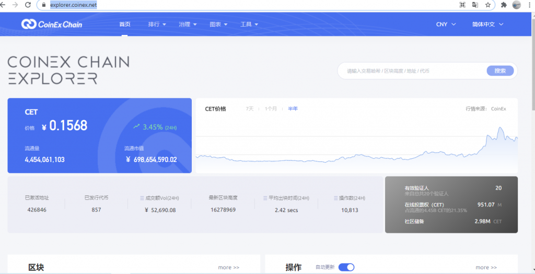Screen dimensions: 535x274
Task: Open the browser extensions puzzle icon
Action: click(504, 5)
